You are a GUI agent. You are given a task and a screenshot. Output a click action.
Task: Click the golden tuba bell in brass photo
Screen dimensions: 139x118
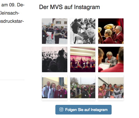tap(108, 26)
